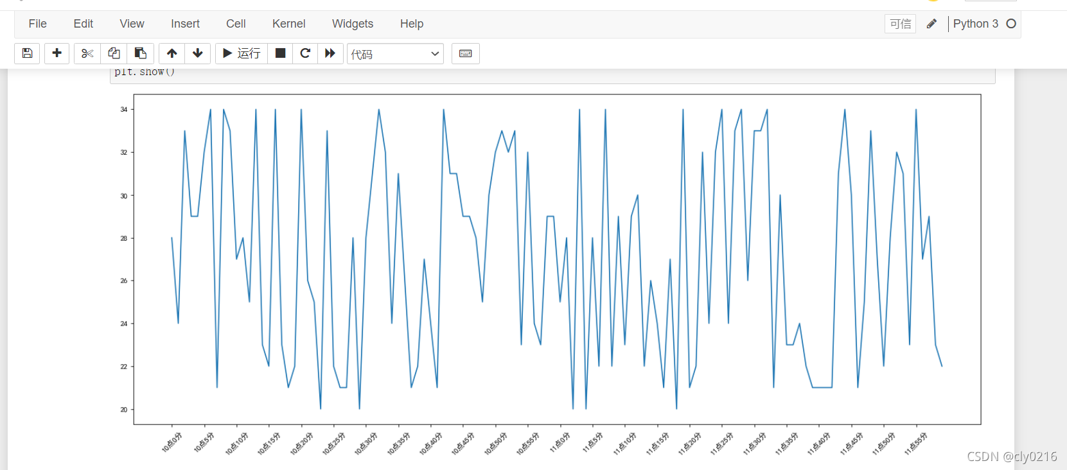This screenshot has width=1067, height=470.
Task: Click the kernel idle circle indicator
Action: 1011,24
